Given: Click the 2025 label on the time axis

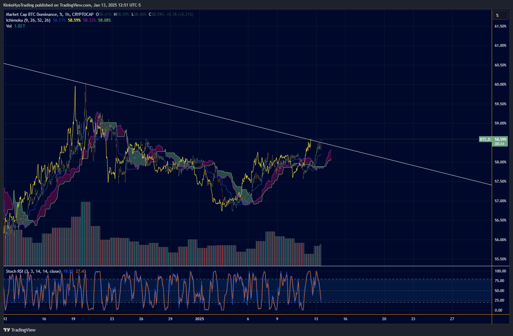Looking at the screenshot, I should coord(199,319).
